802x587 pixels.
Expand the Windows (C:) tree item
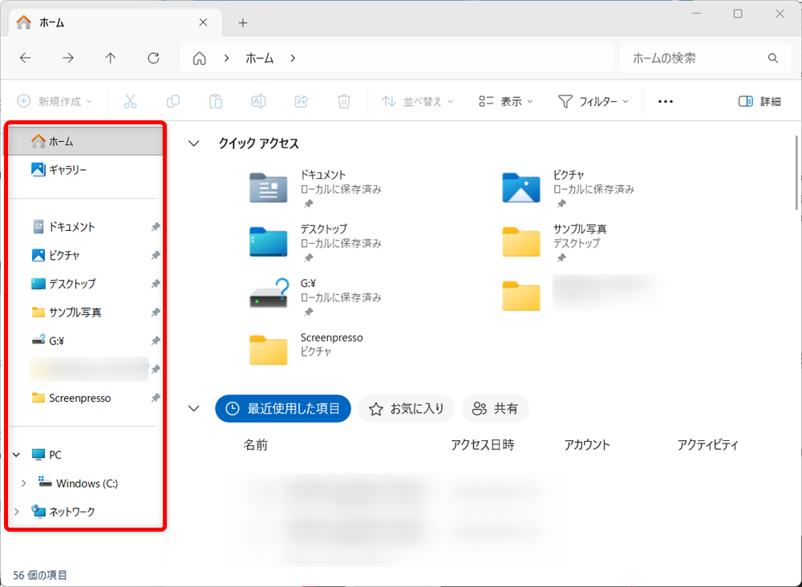[23, 483]
